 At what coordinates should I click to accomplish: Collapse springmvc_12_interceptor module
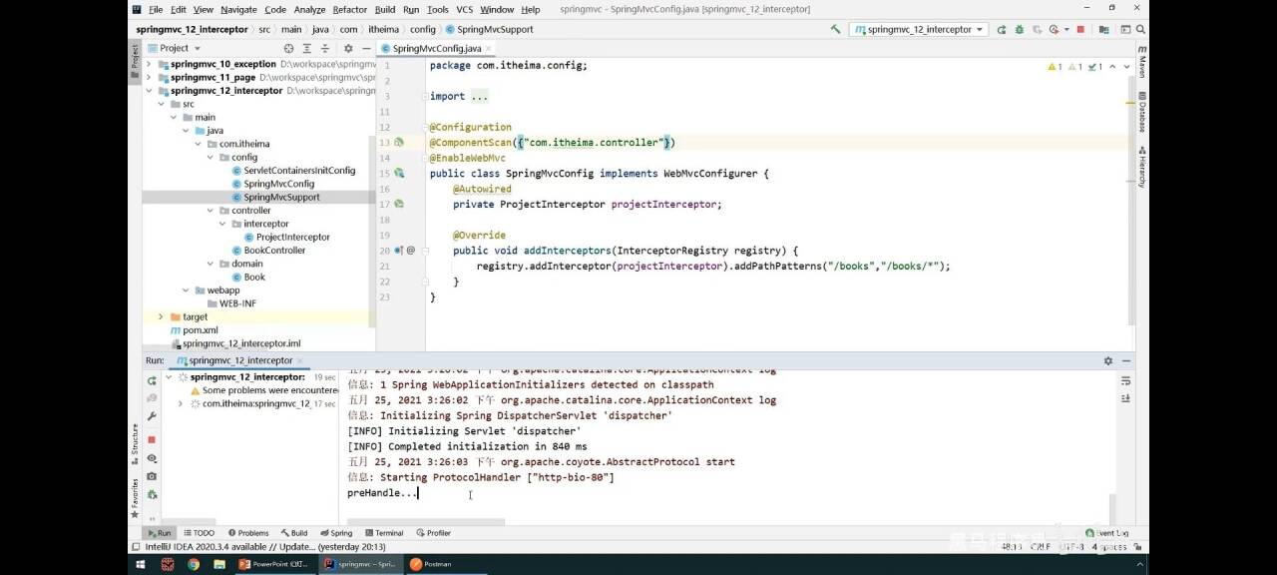pos(150,91)
